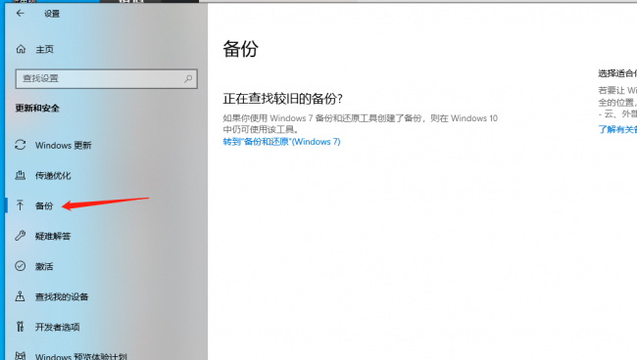Click the 设置 window title text
Screen dimensions: 637x360
[52, 14]
